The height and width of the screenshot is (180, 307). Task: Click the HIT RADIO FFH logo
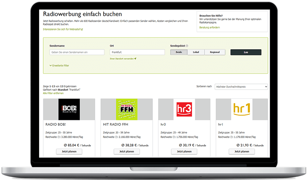(x=127, y=109)
